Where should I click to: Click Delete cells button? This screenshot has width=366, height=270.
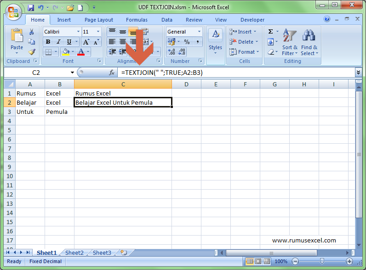click(x=244, y=42)
